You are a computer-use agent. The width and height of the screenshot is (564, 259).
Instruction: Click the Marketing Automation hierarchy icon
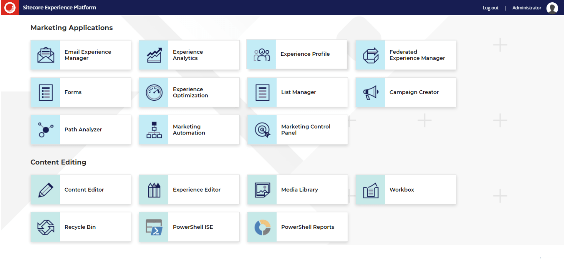(x=154, y=130)
